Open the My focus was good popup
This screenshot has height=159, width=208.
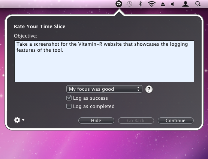104,89
